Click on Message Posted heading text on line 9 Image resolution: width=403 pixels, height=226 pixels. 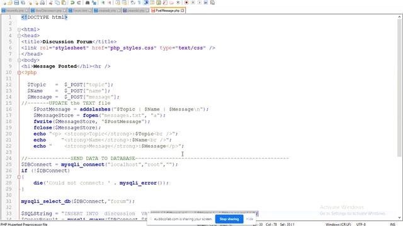[55, 66]
